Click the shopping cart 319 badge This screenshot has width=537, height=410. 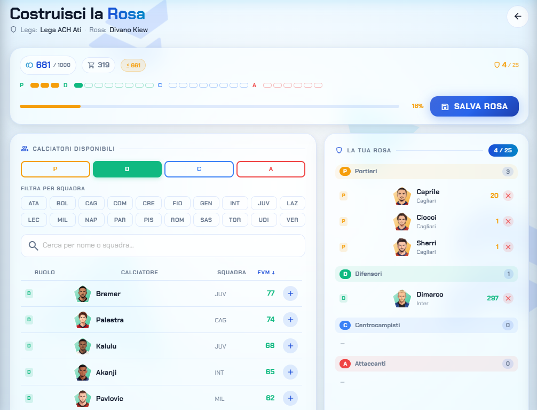(98, 65)
